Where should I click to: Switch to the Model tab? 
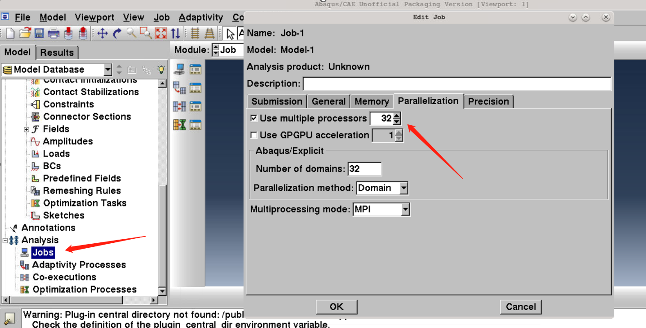(x=17, y=52)
